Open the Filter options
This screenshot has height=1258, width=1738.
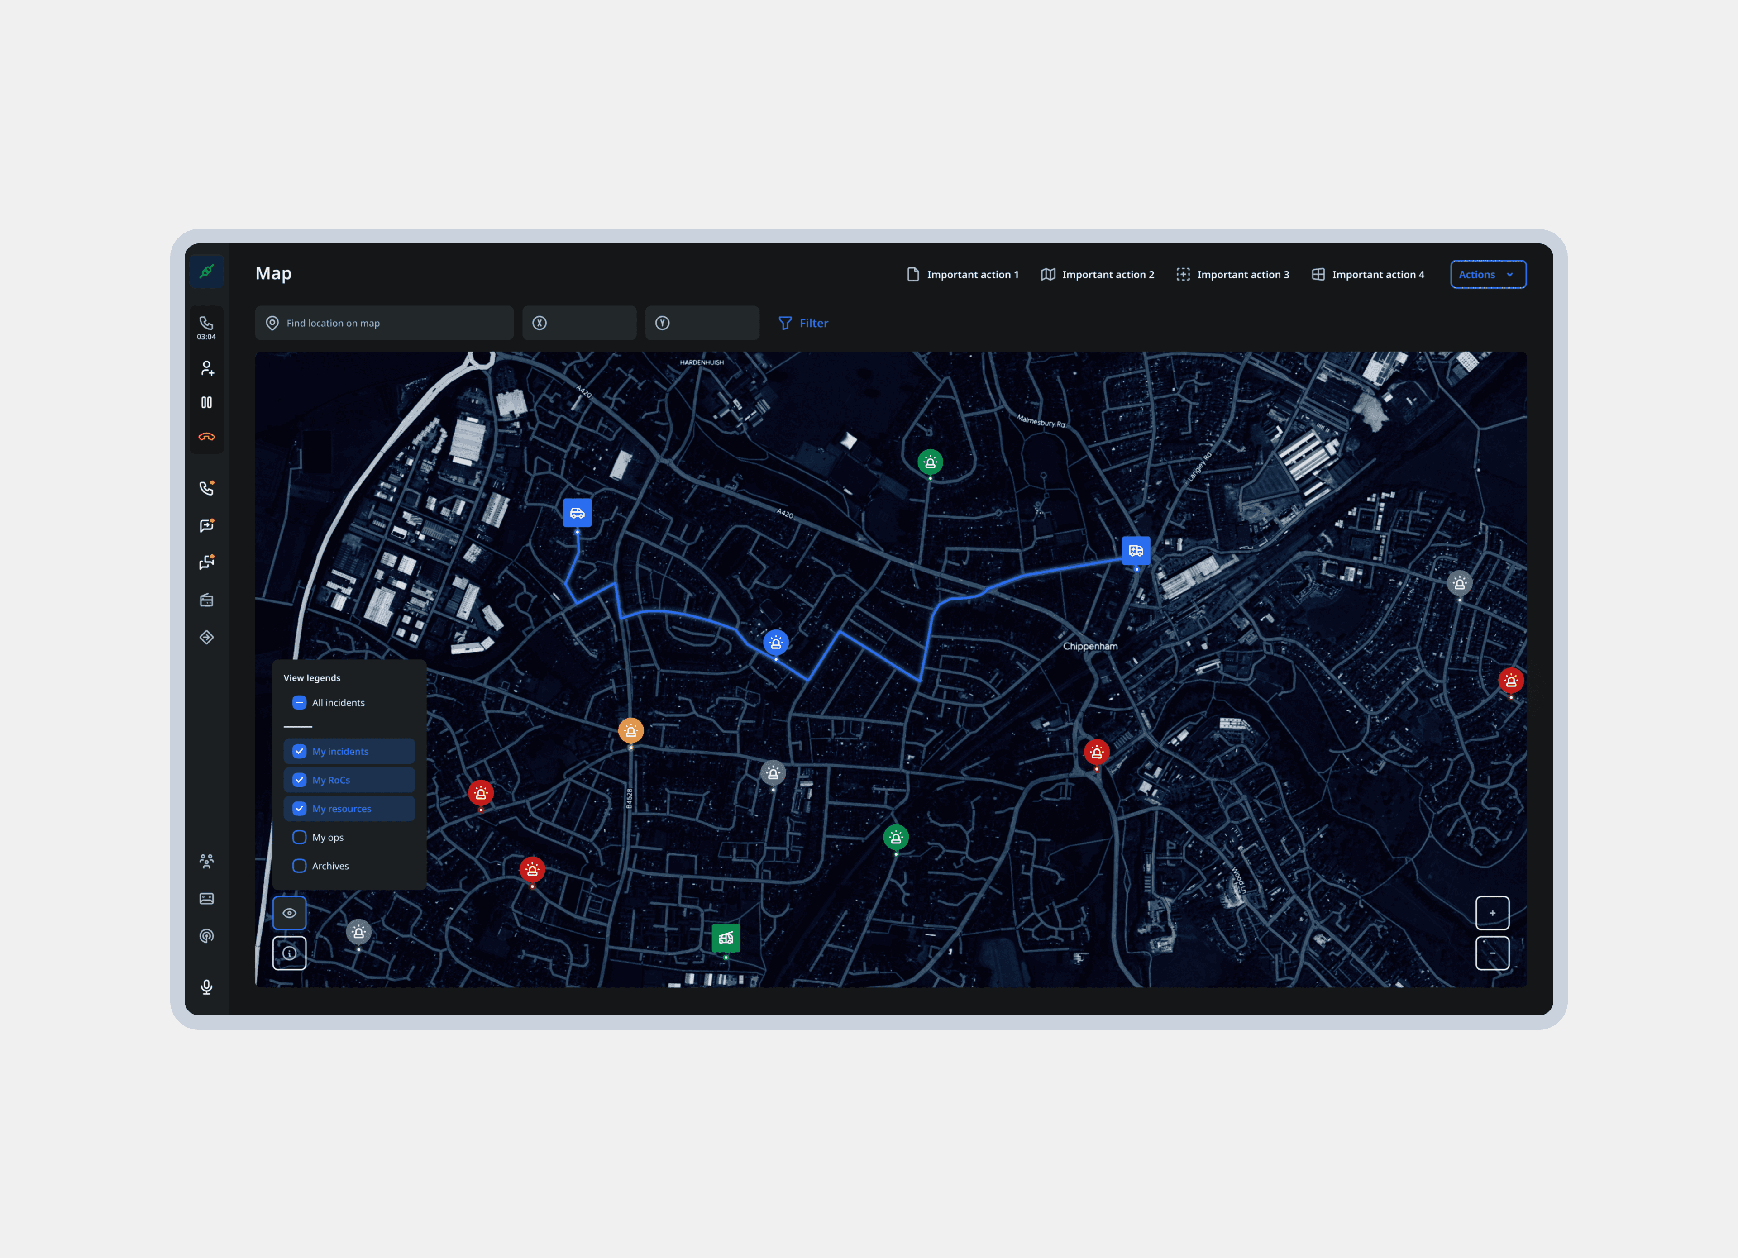(803, 323)
